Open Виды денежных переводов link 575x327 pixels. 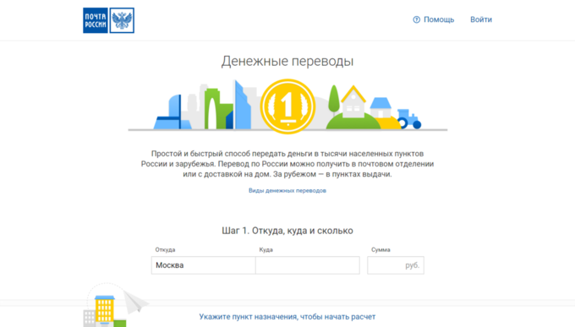pyautogui.click(x=287, y=191)
